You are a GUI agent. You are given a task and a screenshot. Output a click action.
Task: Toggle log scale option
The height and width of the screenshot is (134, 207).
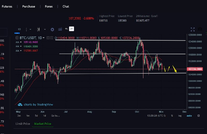coord(180,116)
